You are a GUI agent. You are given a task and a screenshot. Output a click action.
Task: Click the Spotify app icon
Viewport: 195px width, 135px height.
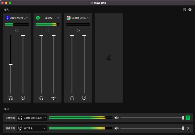coord(38,18)
